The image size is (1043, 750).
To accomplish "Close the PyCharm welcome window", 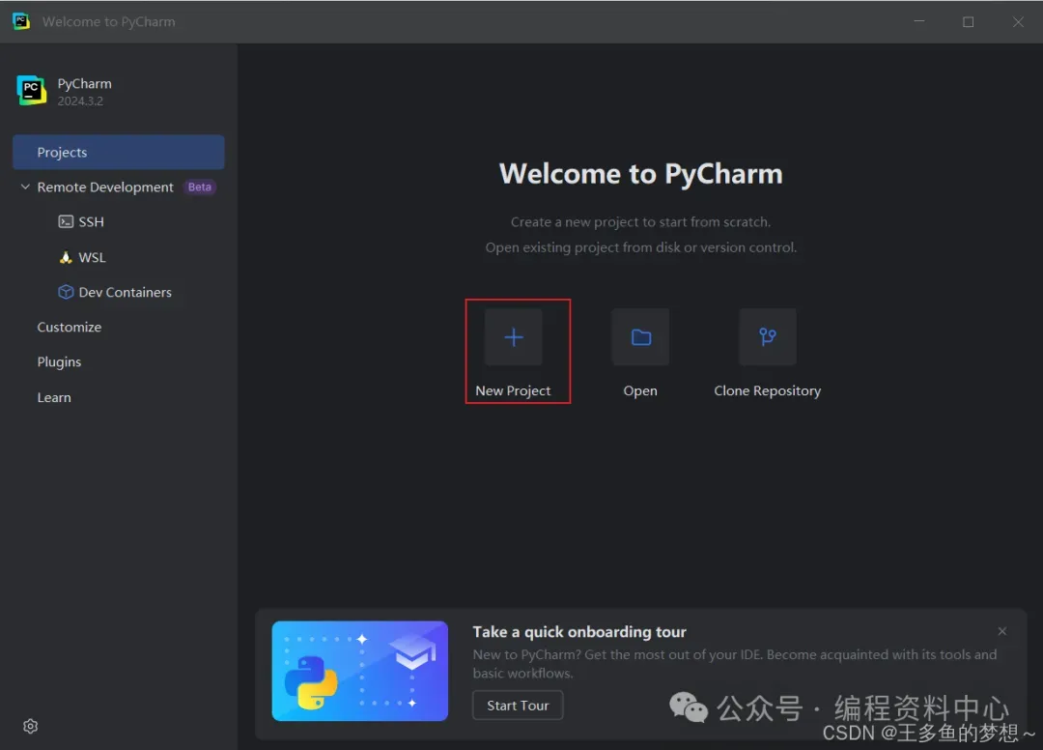I will tap(1018, 21).
